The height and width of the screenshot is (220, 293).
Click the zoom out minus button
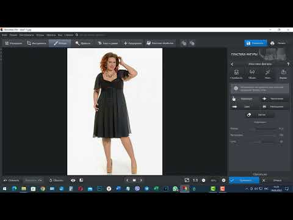(x=203, y=180)
